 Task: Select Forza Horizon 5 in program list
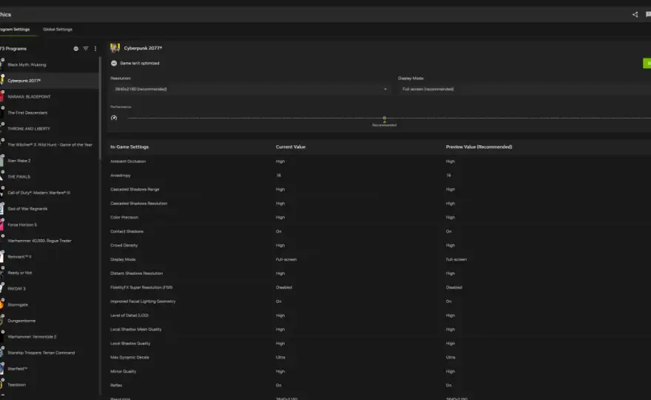click(x=50, y=225)
